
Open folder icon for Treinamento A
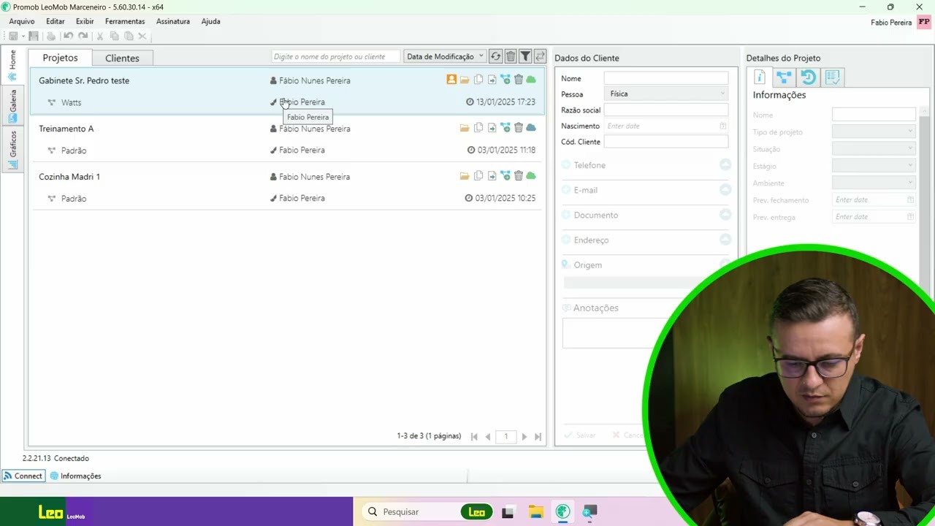click(465, 128)
